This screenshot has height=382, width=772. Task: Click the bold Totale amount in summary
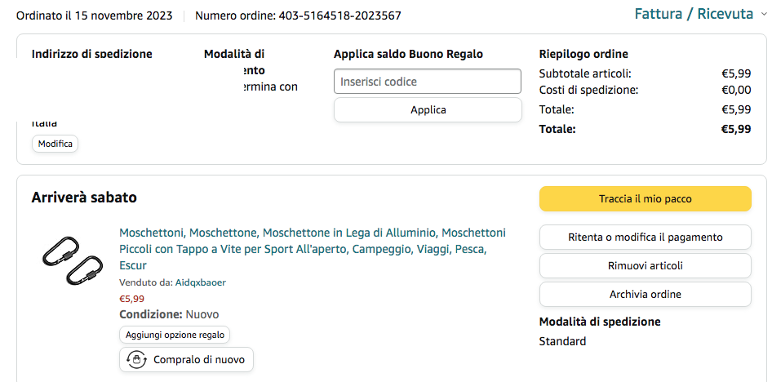pos(735,129)
